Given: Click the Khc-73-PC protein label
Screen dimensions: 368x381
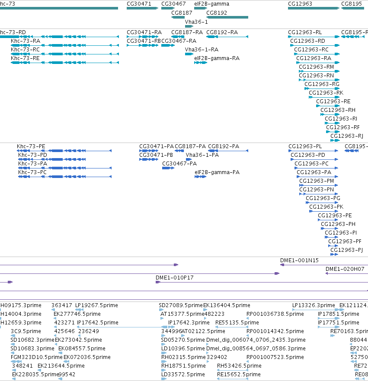Looking at the screenshot, I should pos(32,172).
